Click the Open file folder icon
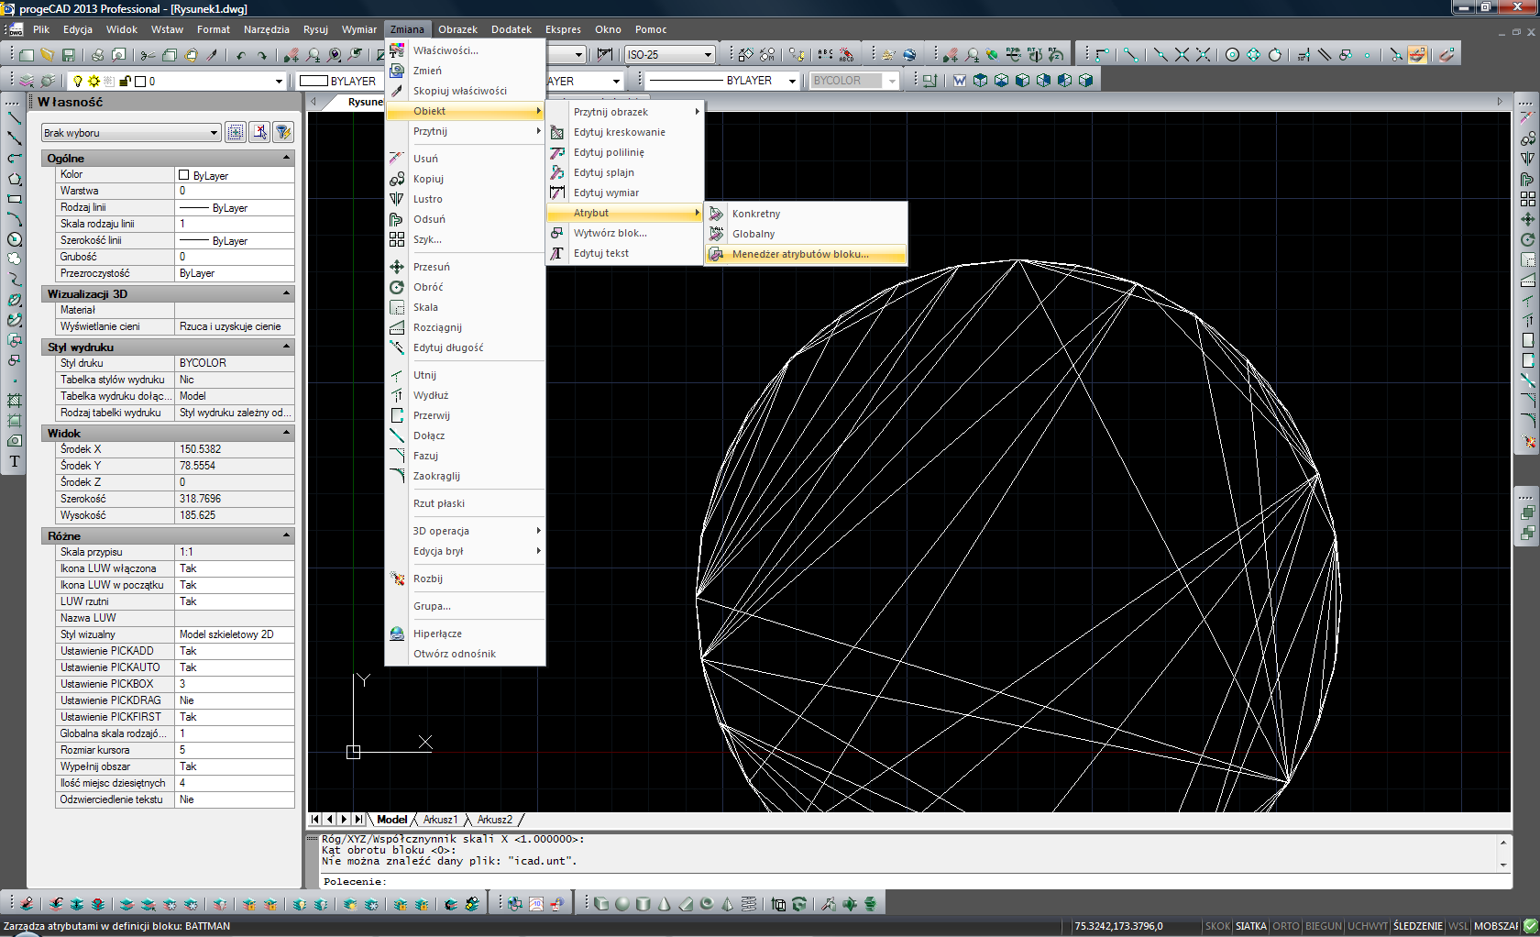1540x937 pixels. tap(47, 55)
